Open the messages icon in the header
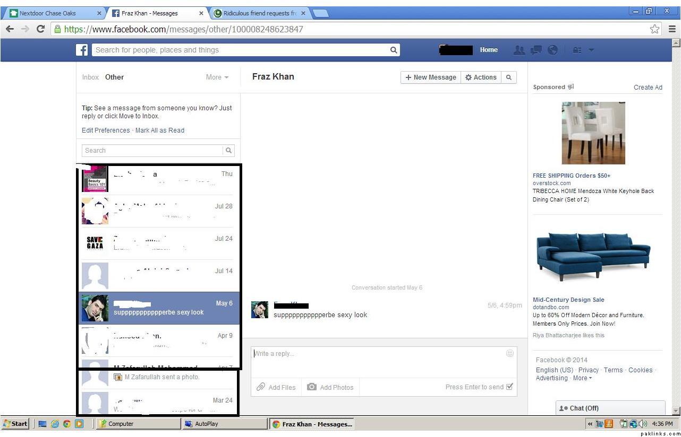This screenshot has width=681, height=437. click(536, 50)
